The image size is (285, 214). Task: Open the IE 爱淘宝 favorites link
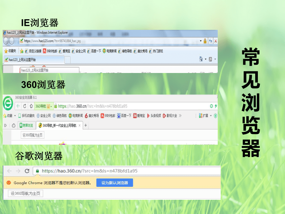[64, 51]
